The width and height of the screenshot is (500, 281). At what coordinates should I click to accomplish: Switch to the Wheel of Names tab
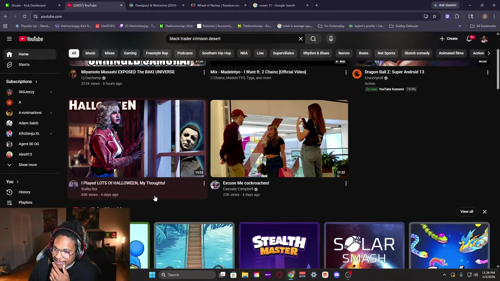(x=218, y=5)
